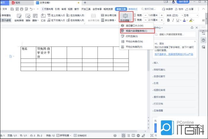Screen dimensions: 208x139
Task: Click the Undo arrow icon
Action: (31, 9)
